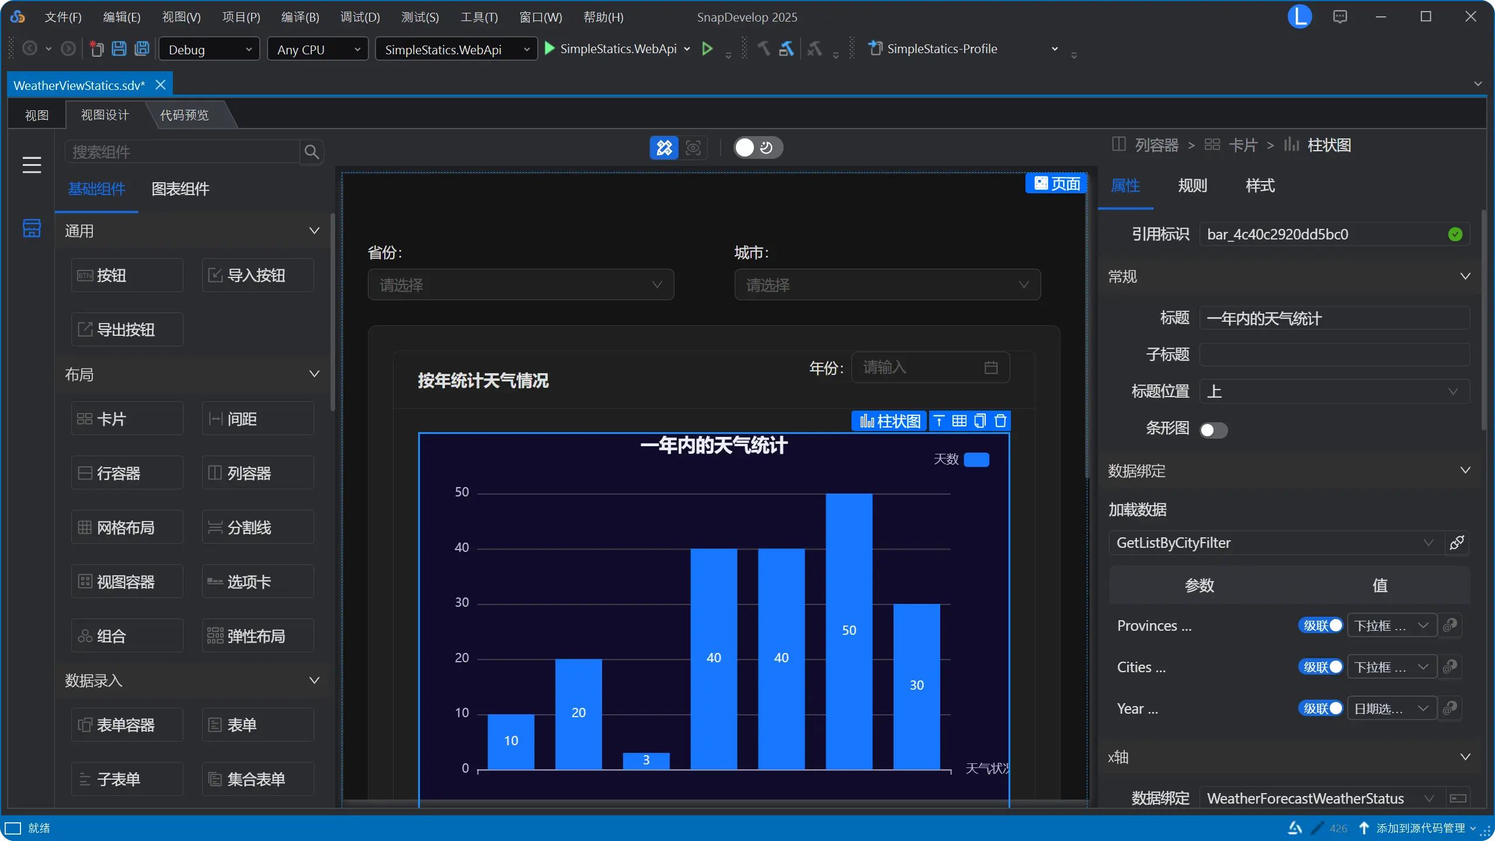The height and width of the screenshot is (841, 1495).
Task: Click the Save All toolbar icon
Action: tap(142, 48)
